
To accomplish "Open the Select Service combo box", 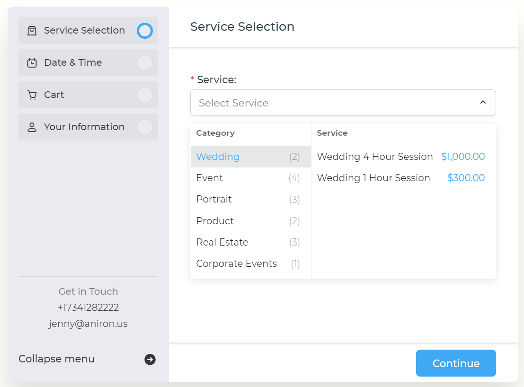I will click(343, 103).
